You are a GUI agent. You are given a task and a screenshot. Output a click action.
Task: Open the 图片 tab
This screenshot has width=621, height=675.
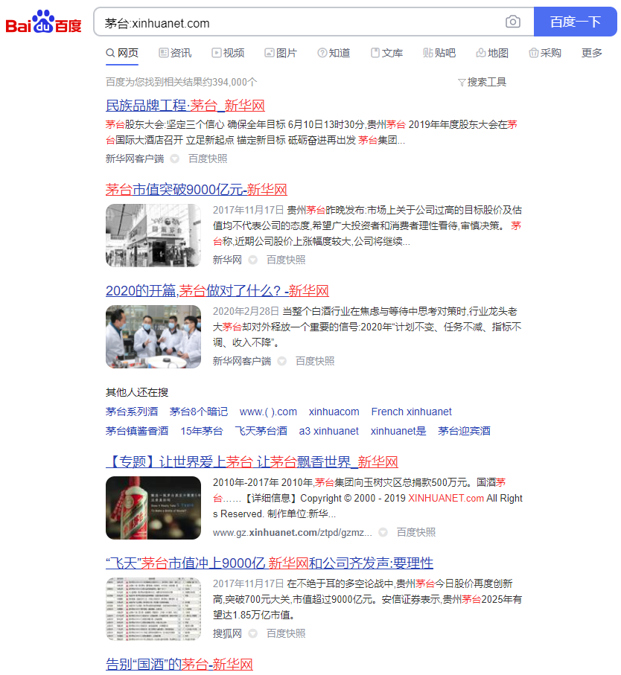(281, 53)
